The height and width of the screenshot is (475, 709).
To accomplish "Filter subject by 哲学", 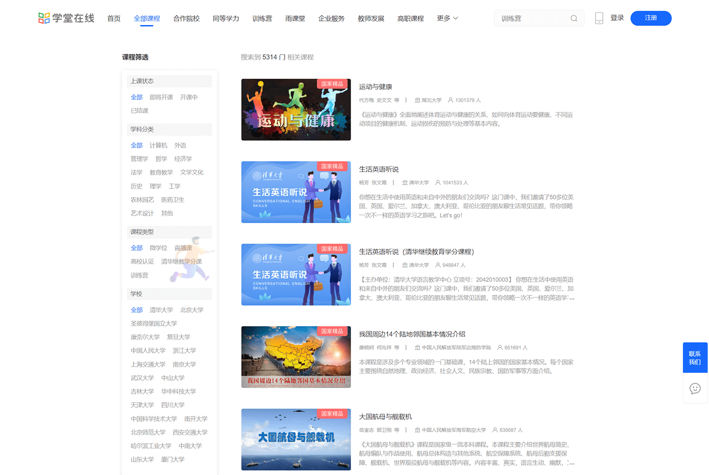I will tap(161, 159).
